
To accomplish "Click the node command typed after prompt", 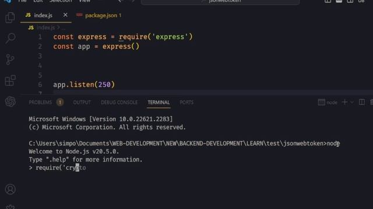I will point(333,143).
